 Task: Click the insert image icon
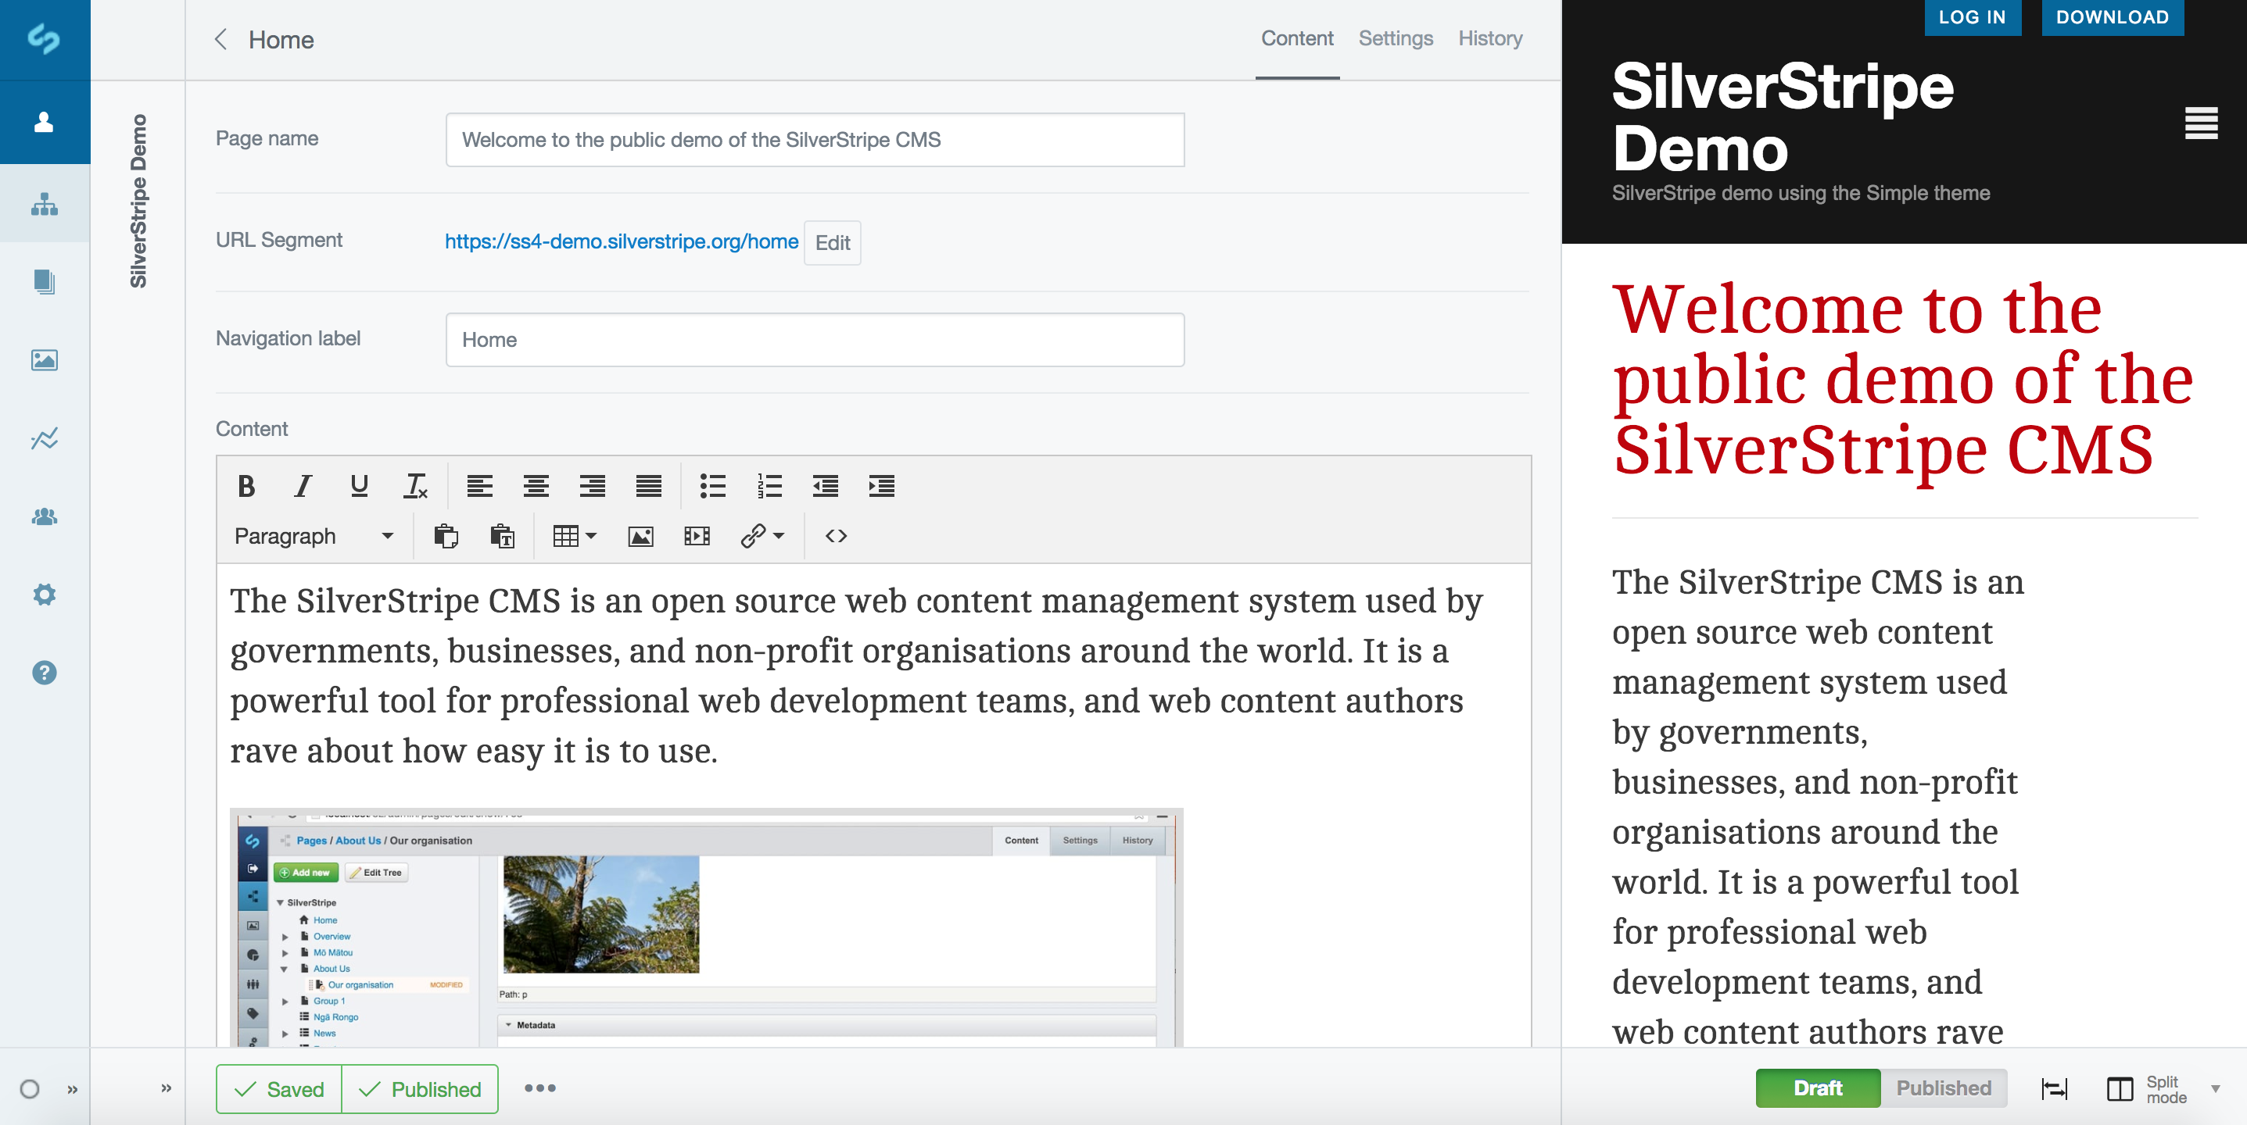640,536
